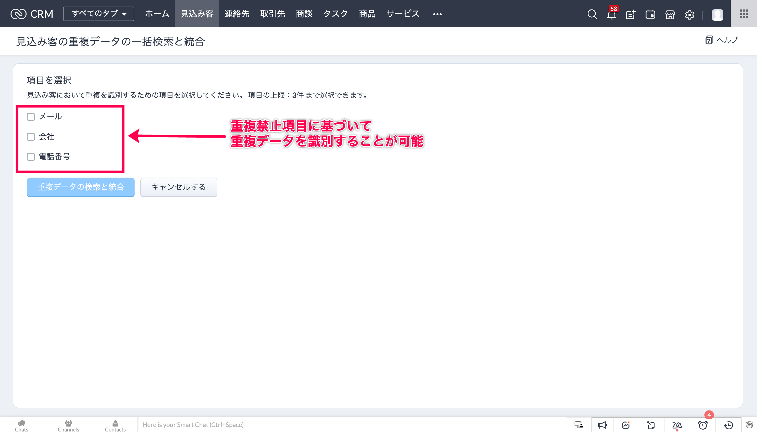The width and height of the screenshot is (757, 432).
Task: Open the apps grid launcher
Action: 744,14
